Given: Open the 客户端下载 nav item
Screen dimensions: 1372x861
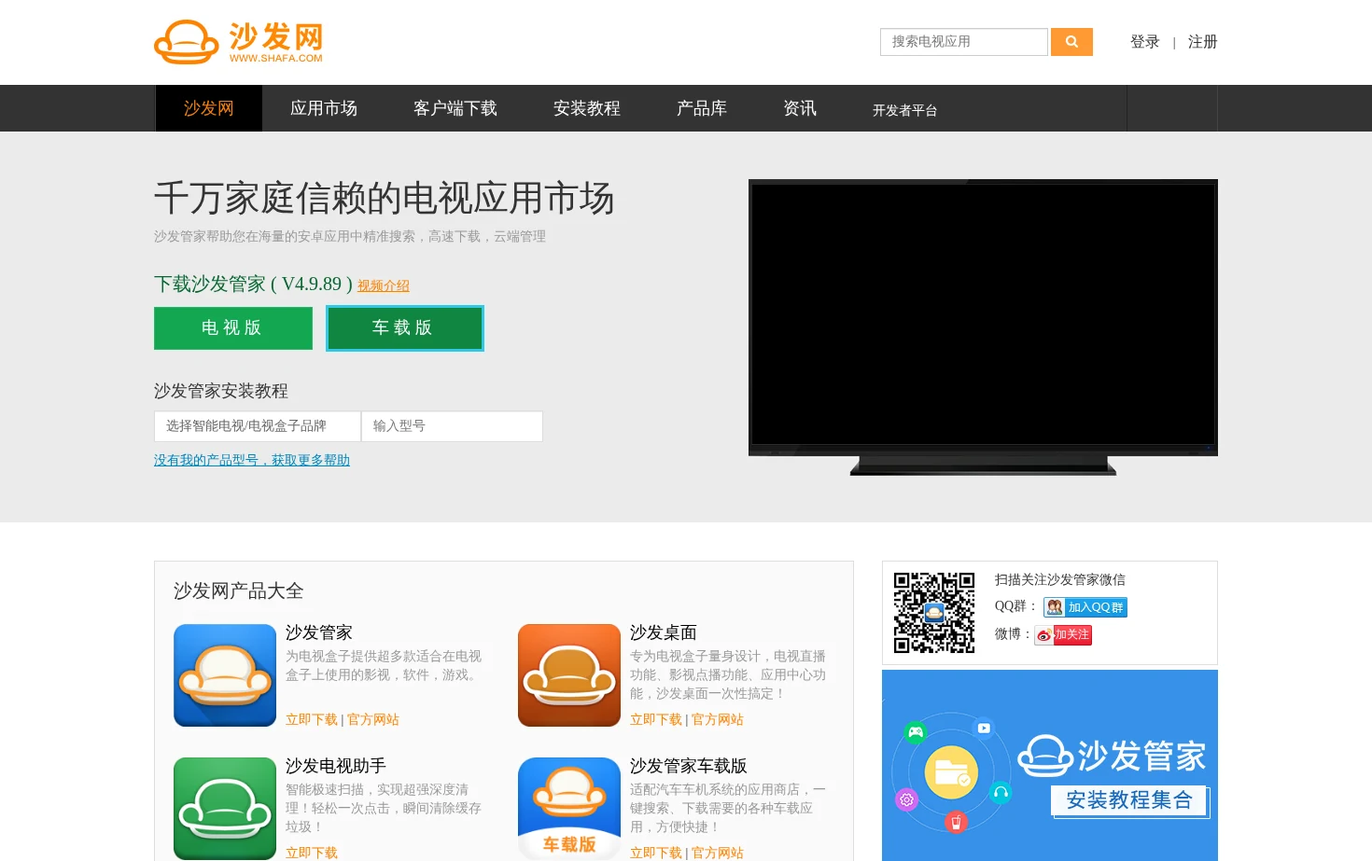Looking at the screenshot, I should pyautogui.click(x=455, y=108).
